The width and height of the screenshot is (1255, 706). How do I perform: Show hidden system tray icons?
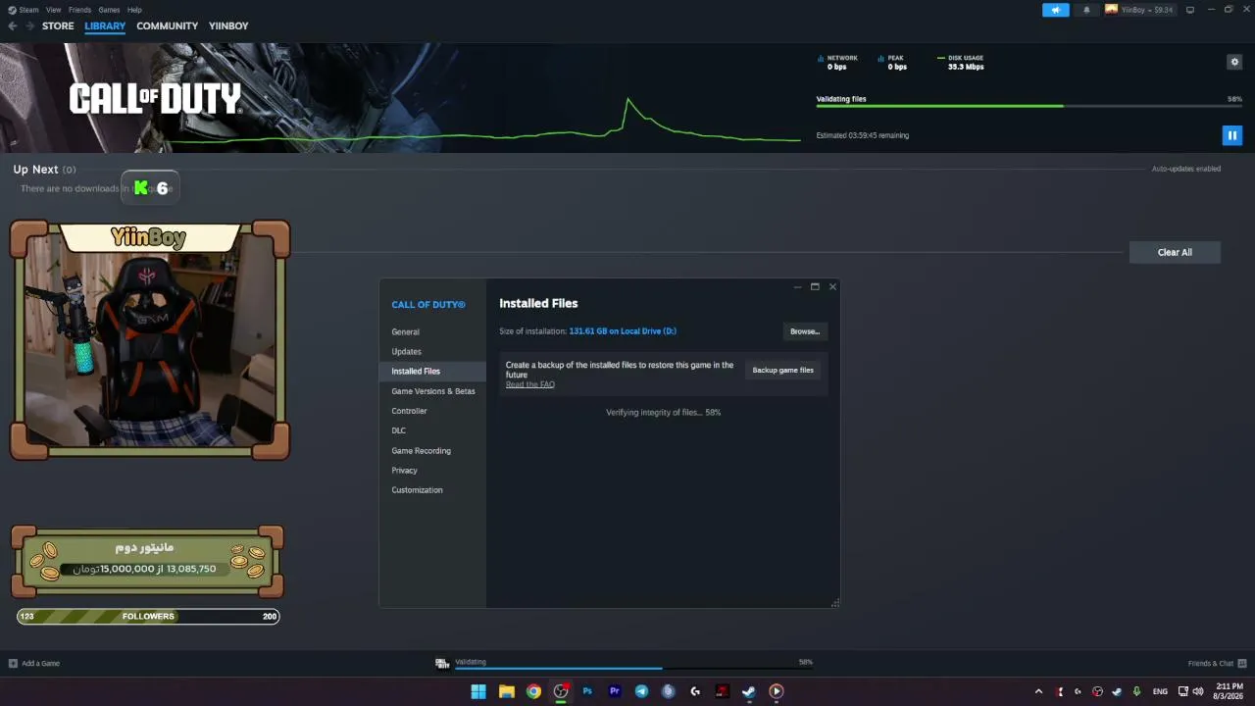point(1038,691)
